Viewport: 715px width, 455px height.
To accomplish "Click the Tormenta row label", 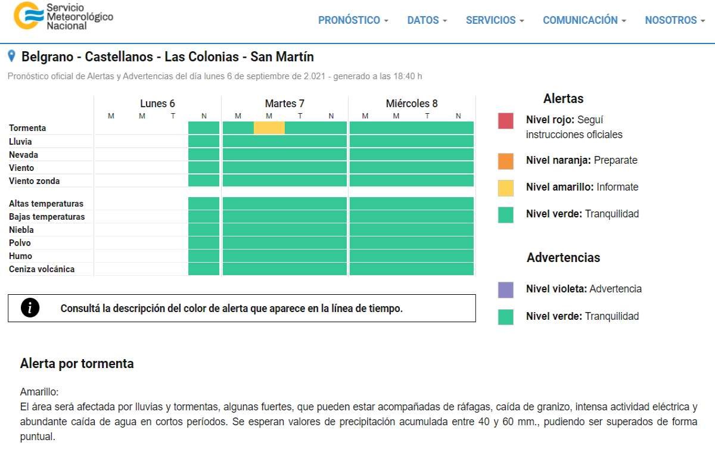I will [27, 128].
